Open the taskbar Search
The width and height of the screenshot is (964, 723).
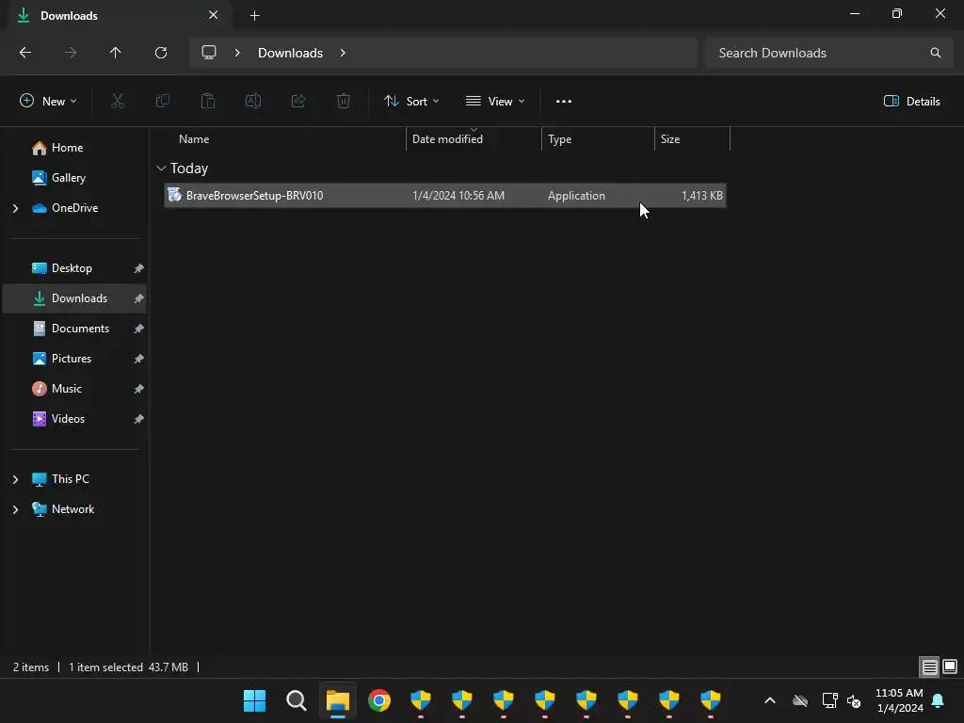297,700
